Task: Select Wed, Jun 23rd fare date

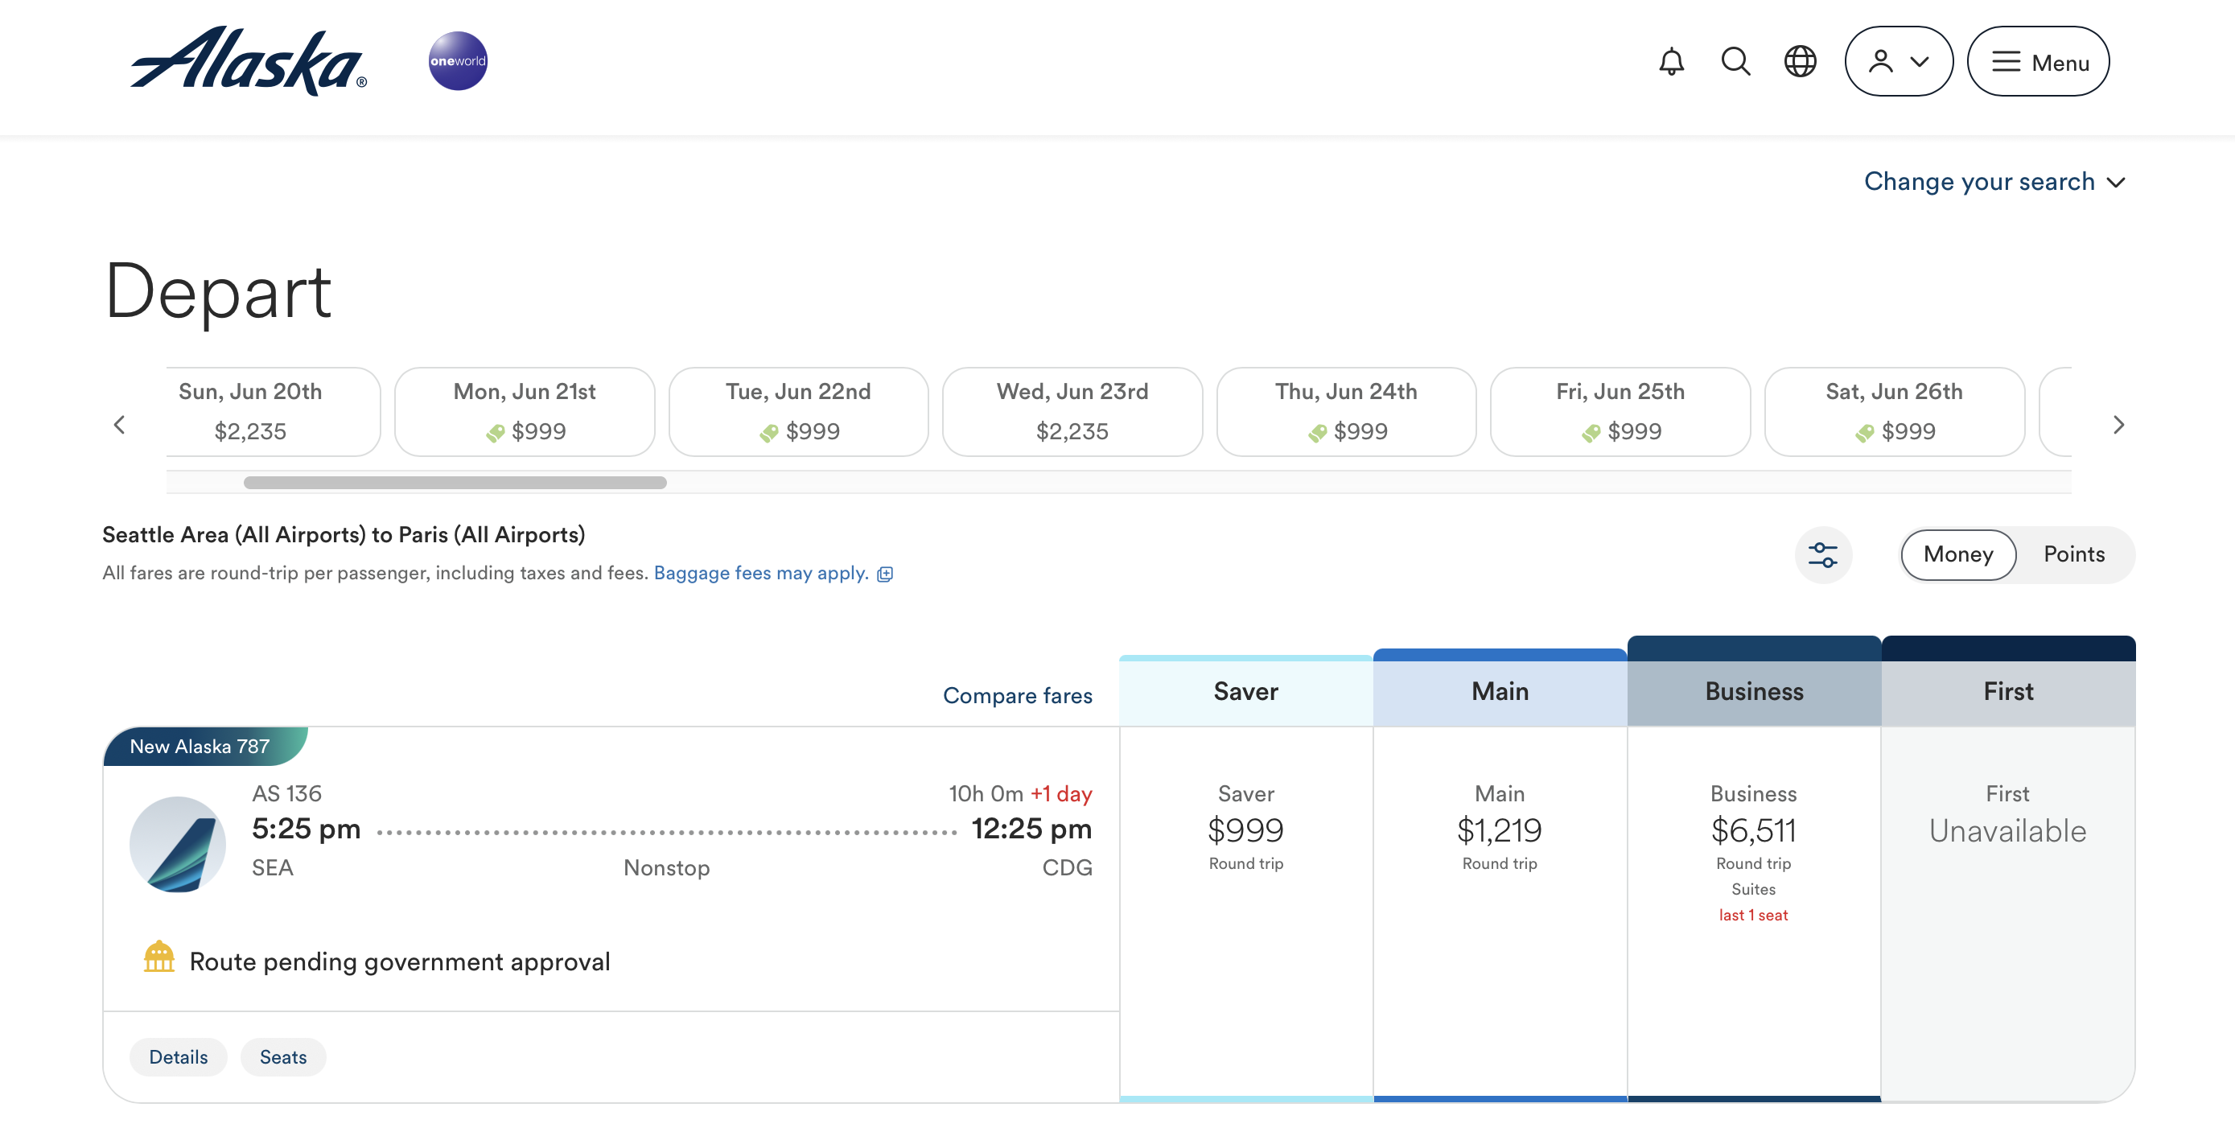Action: (1072, 411)
